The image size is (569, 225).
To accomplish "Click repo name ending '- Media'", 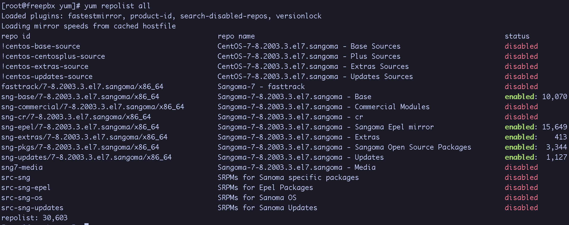I will click(296, 167).
